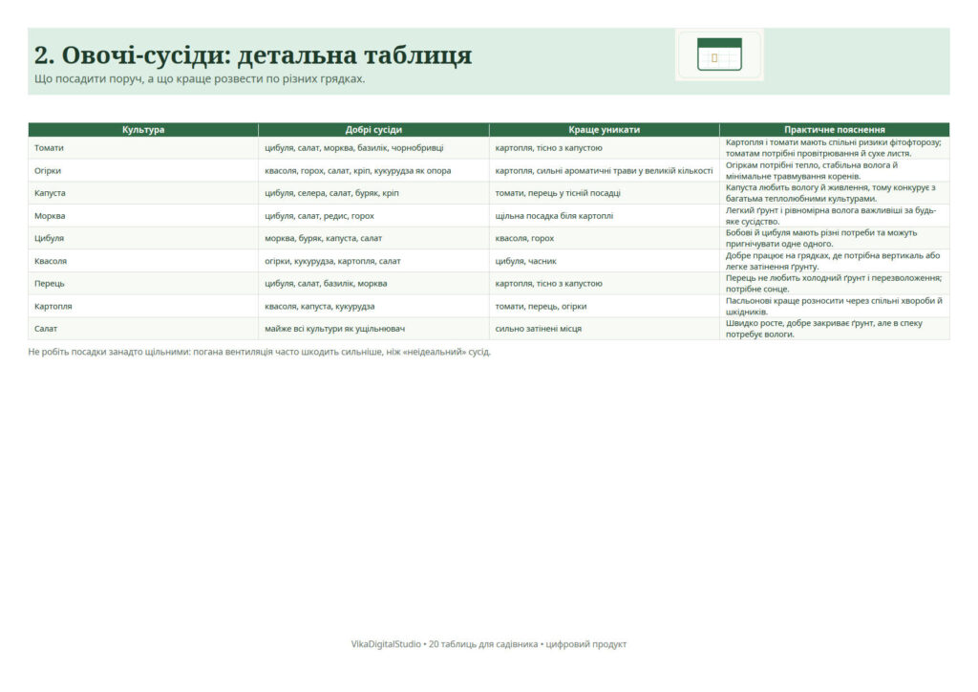978x692 pixels.
Task: Click 'морква, буряк, капуста, салат' cell
Action: 373,238
